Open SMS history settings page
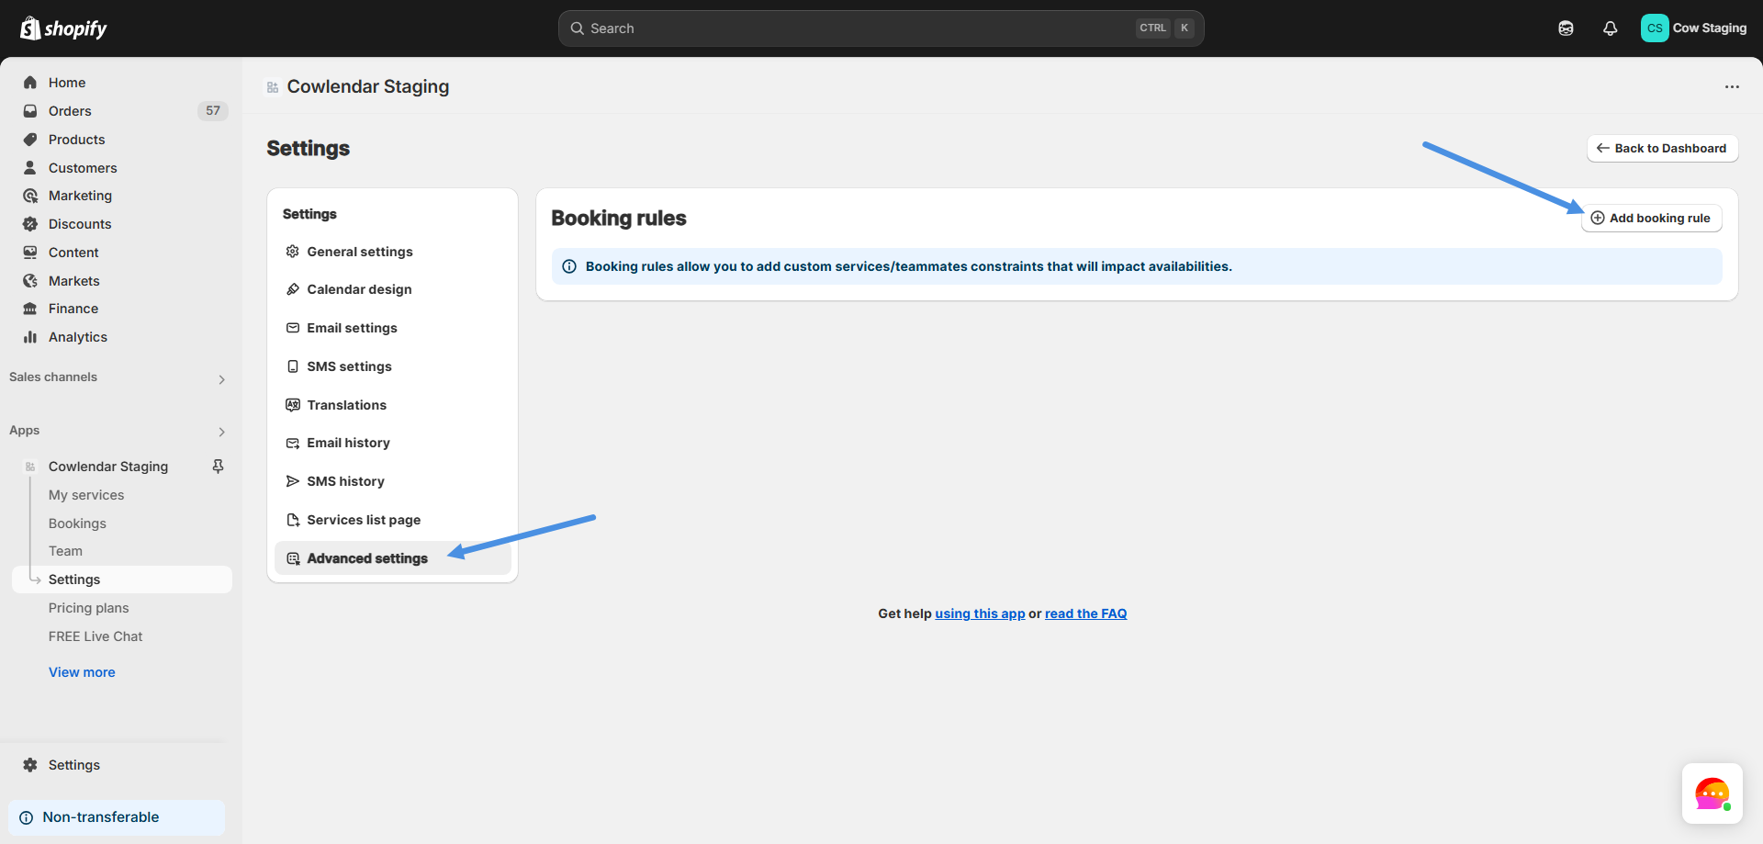 tap(345, 481)
